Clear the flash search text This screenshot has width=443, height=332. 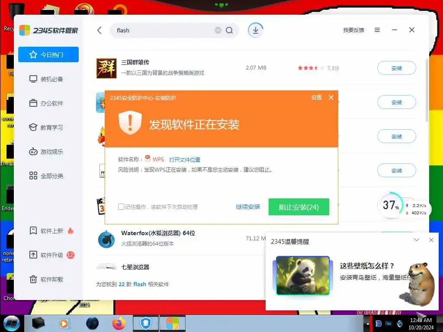coord(218,30)
